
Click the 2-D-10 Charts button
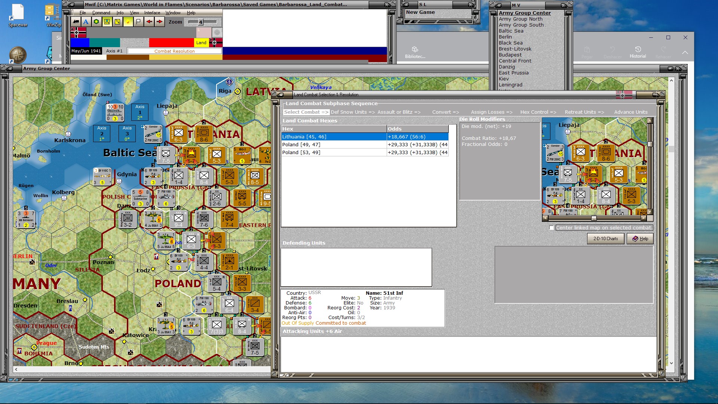point(605,239)
